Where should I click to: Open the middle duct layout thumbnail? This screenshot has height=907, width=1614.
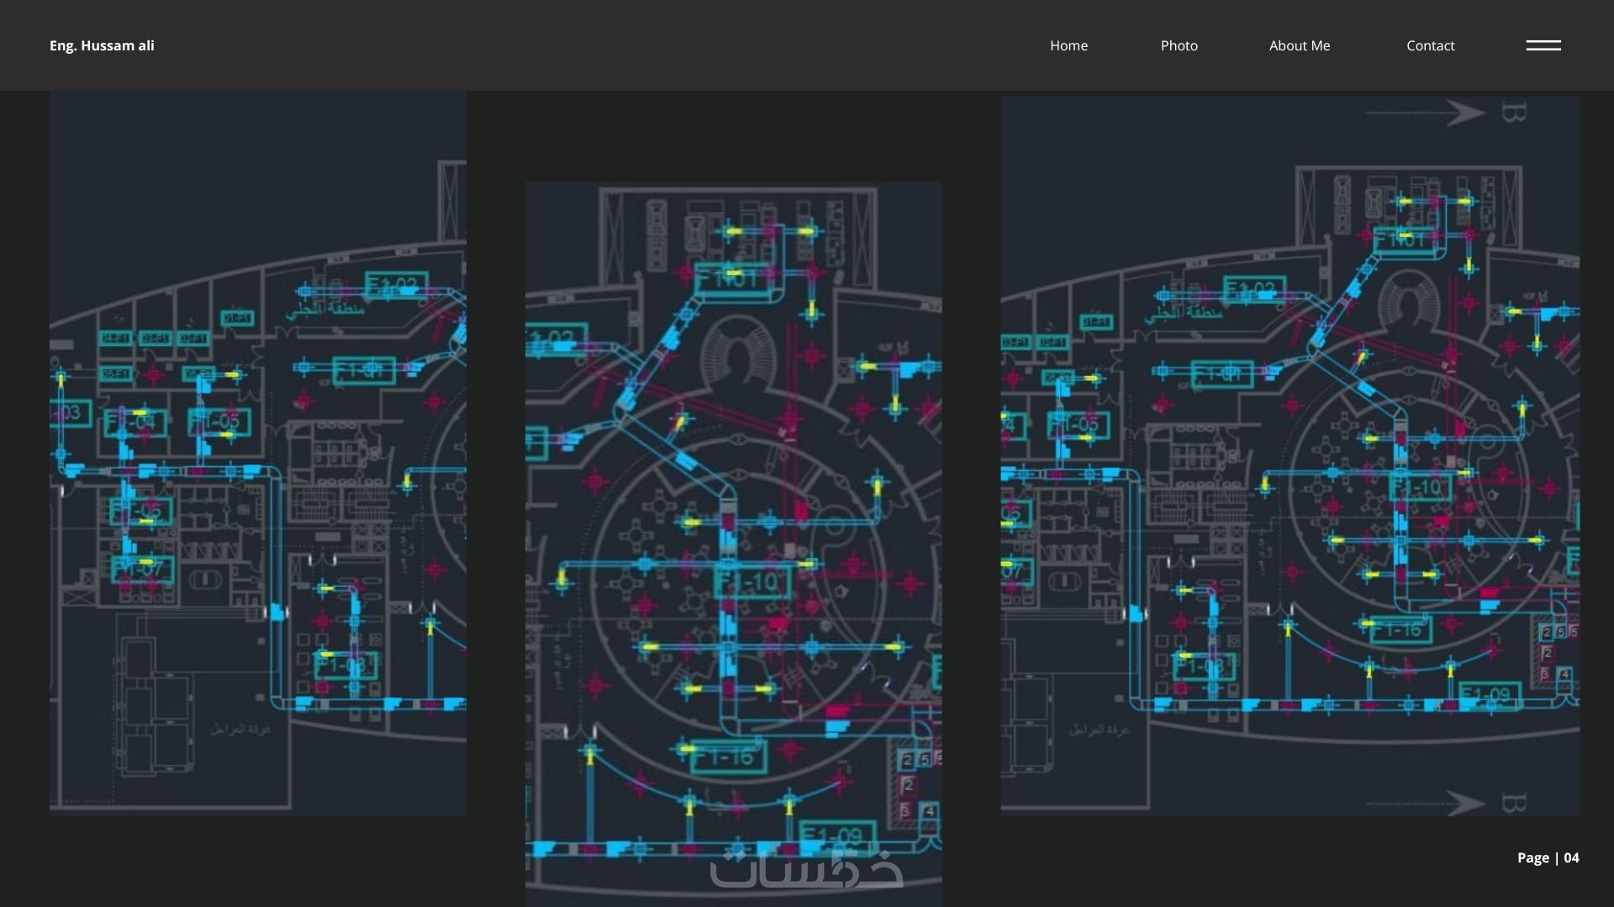(x=733, y=543)
